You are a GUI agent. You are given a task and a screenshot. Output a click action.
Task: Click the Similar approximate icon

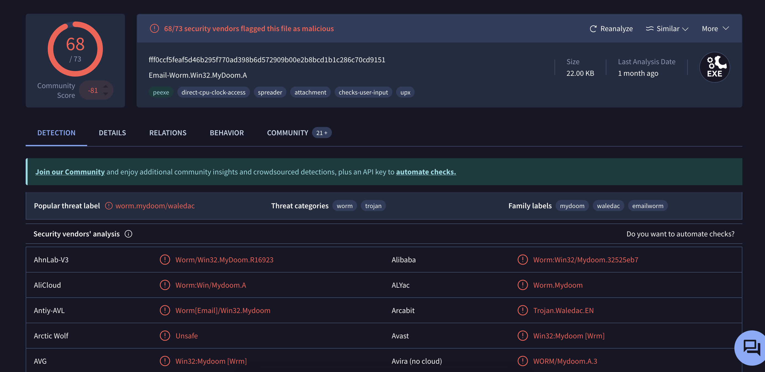650,28
